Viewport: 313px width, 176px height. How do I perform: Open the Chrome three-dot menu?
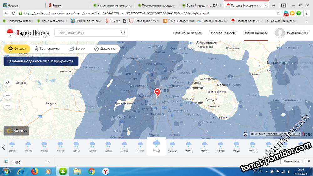(307, 13)
